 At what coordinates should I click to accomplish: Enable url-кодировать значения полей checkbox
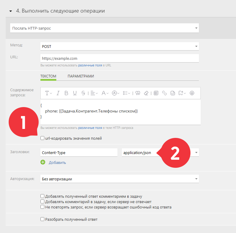[43, 138]
